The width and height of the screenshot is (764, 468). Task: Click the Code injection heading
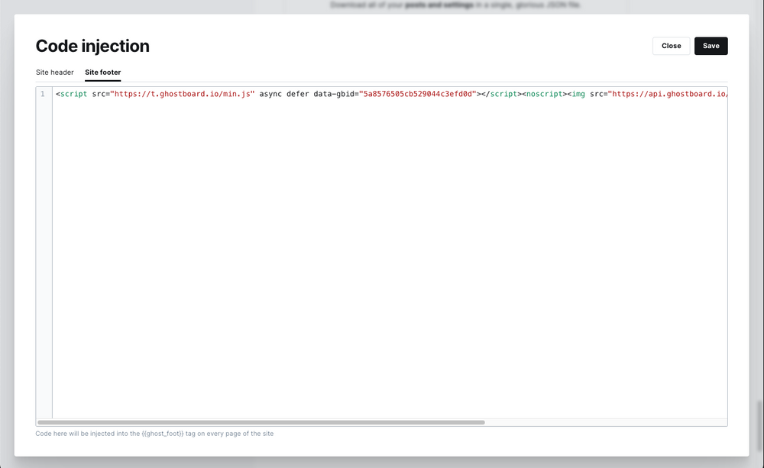click(x=92, y=46)
